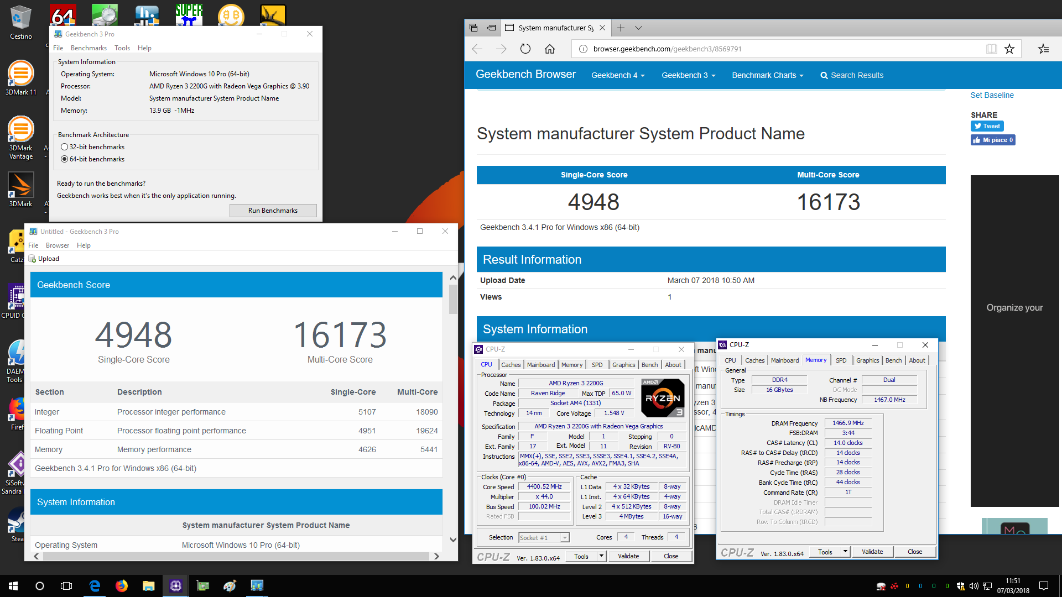This screenshot has width=1062, height=597.
Task: Open the Graphics tab in the CPU-Z Memory window
Action: [867, 360]
